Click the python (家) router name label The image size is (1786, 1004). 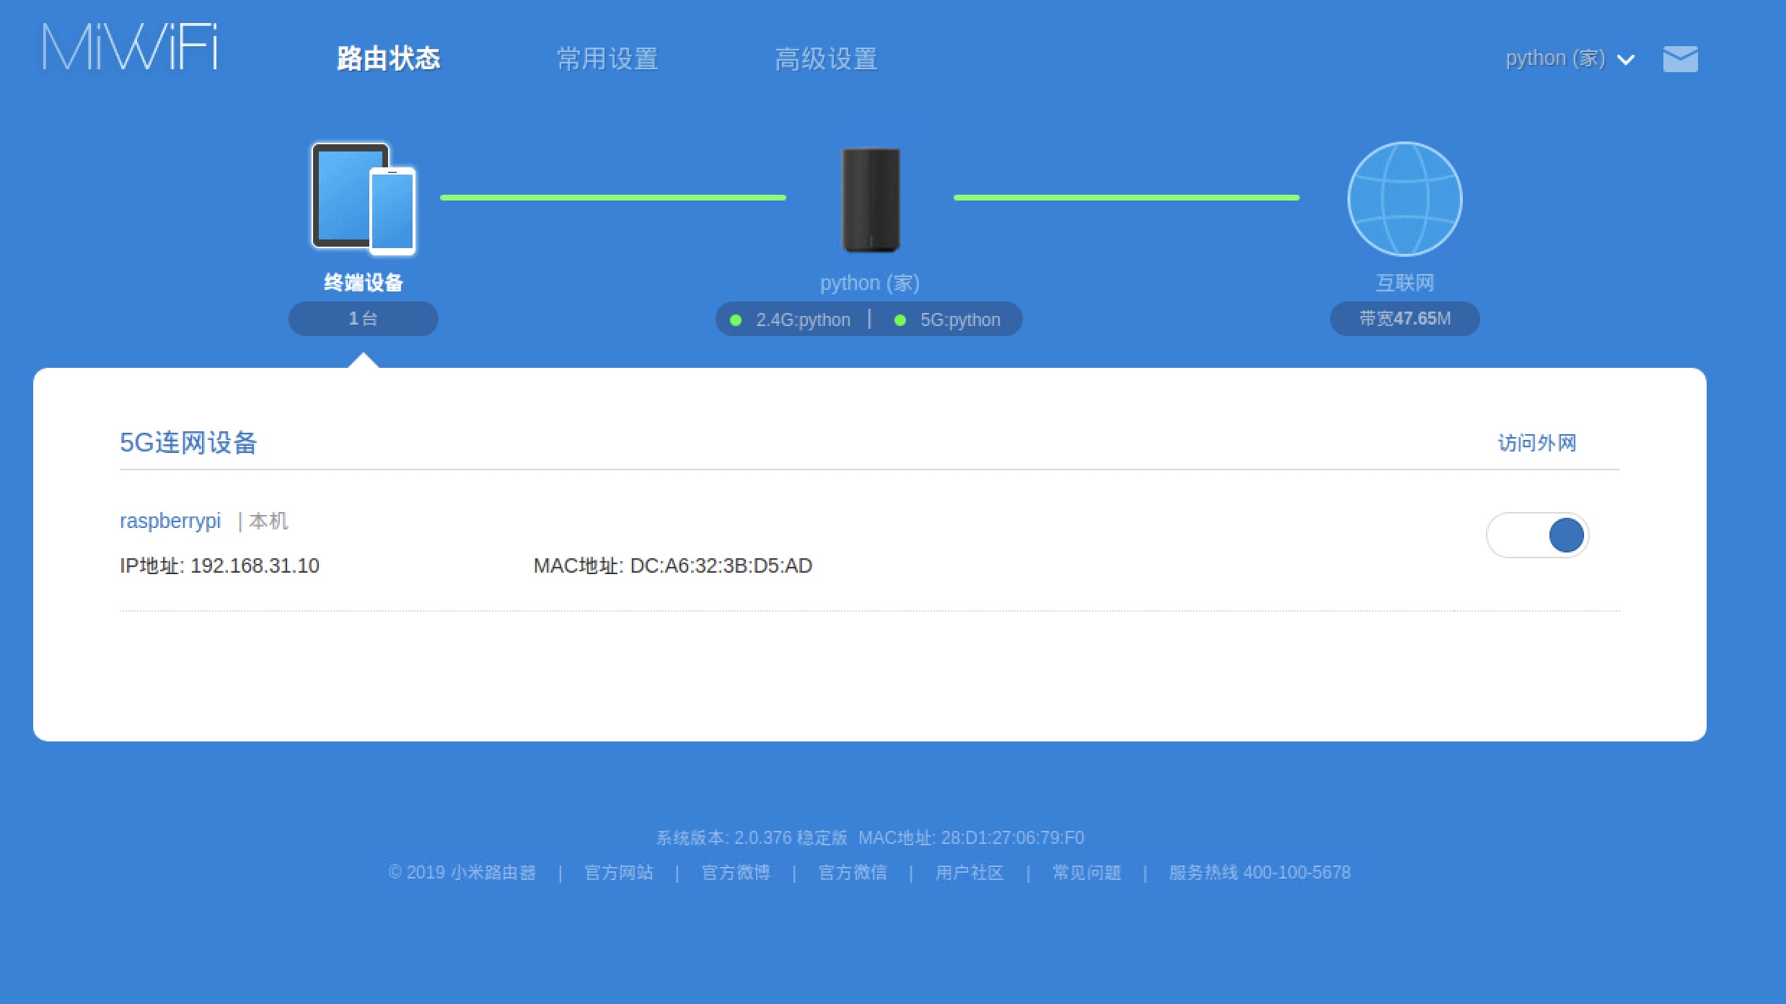pos(870,283)
